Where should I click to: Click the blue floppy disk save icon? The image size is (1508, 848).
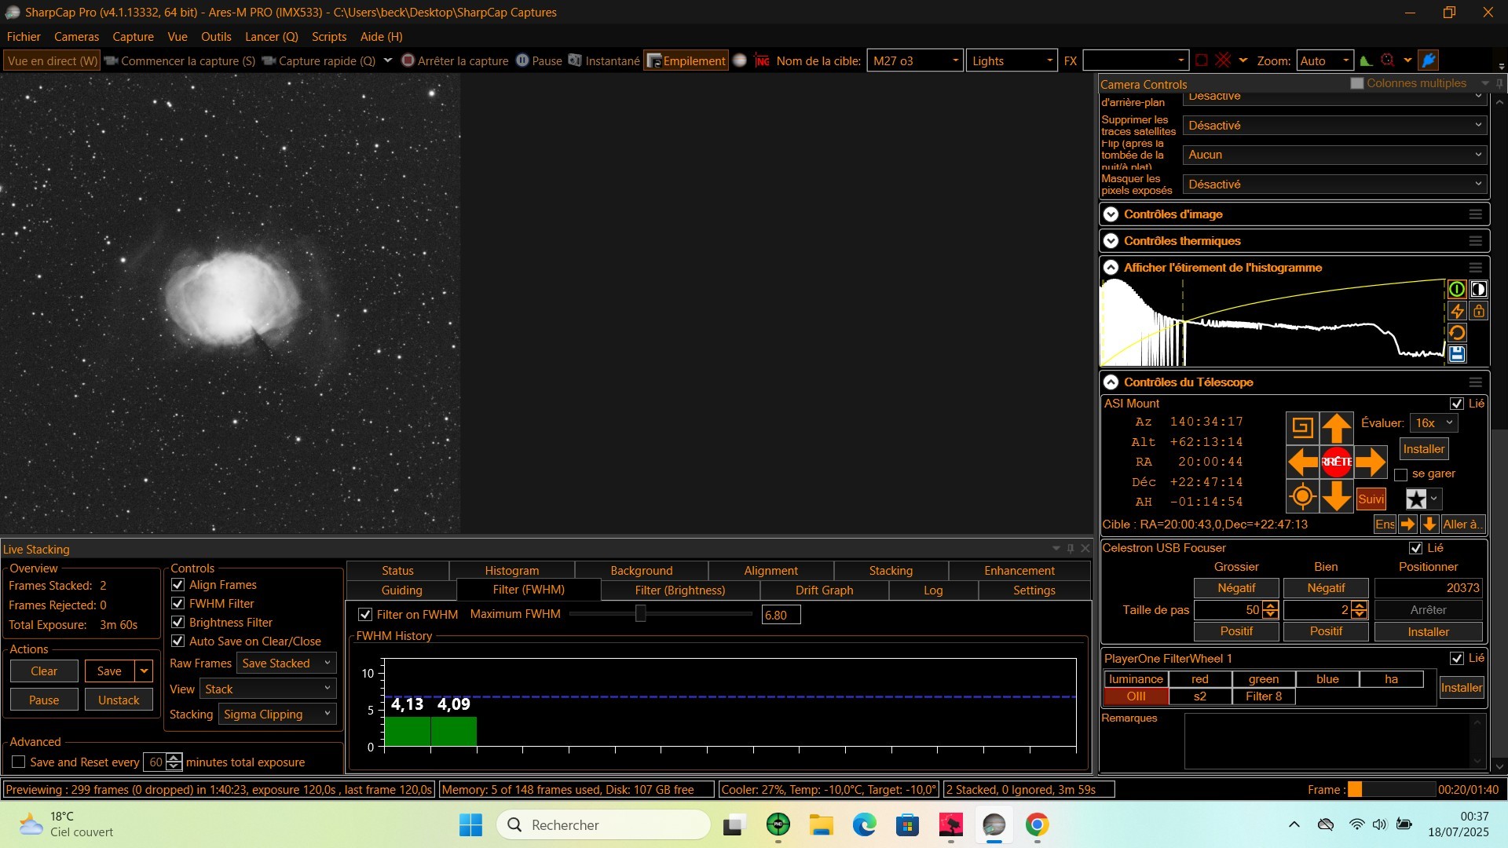pos(1456,354)
